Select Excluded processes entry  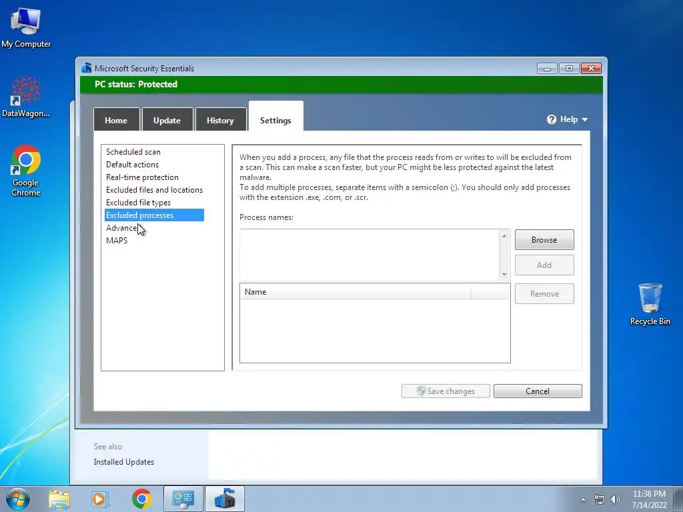point(154,215)
